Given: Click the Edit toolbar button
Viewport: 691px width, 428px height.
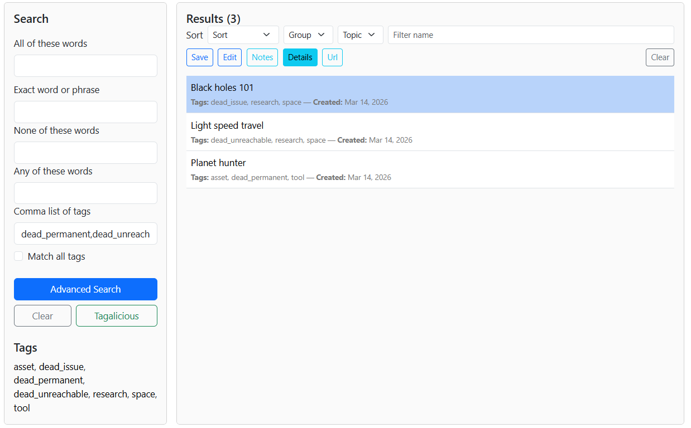Looking at the screenshot, I should [230, 57].
